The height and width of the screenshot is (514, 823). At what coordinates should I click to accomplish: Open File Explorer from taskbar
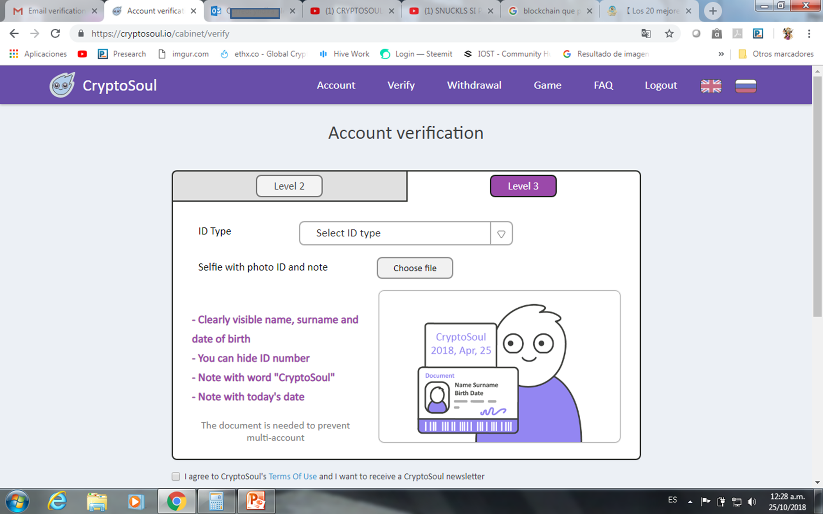pos(97,501)
